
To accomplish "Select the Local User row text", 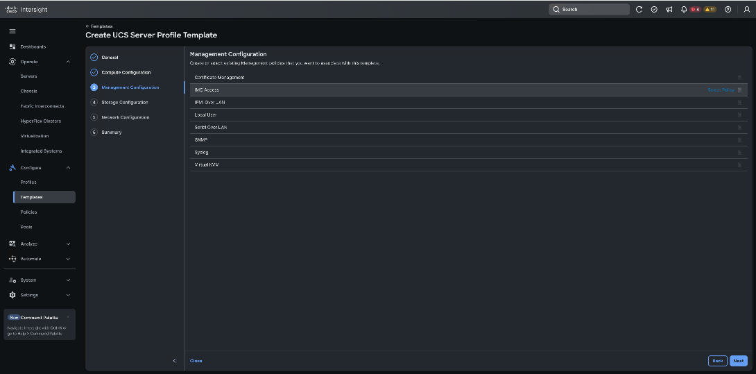I will [x=207, y=115].
